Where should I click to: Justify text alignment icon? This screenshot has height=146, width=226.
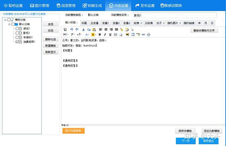tap(116, 30)
